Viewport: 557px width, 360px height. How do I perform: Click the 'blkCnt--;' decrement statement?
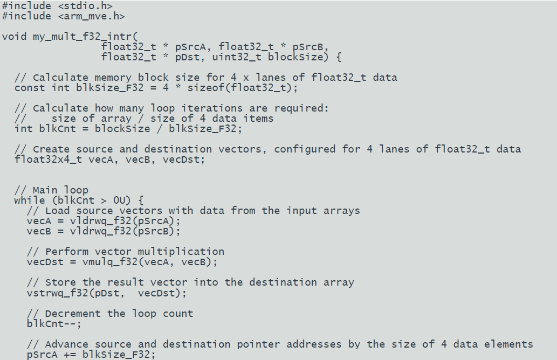point(54,324)
